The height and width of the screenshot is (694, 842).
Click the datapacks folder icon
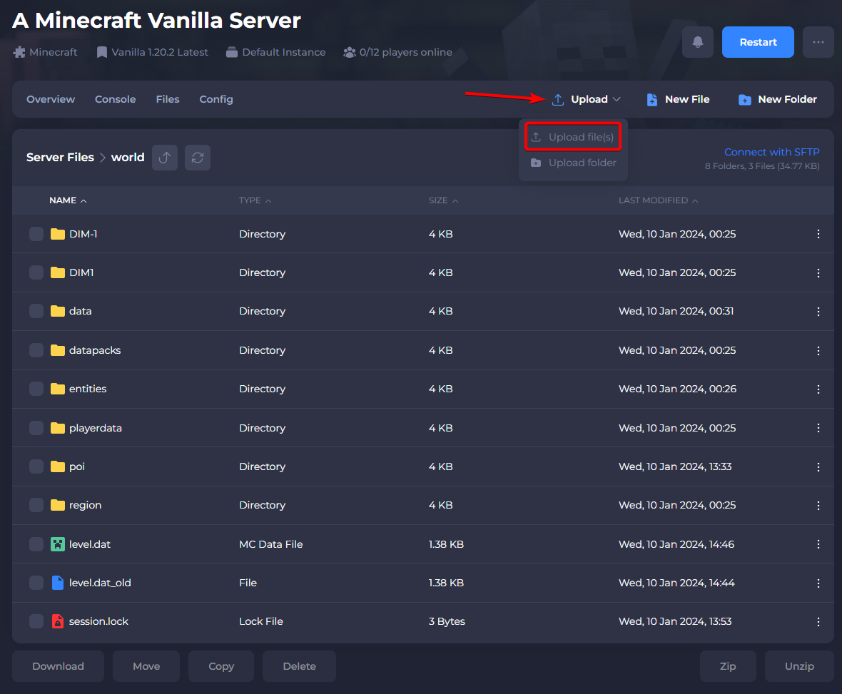pyautogui.click(x=58, y=350)
